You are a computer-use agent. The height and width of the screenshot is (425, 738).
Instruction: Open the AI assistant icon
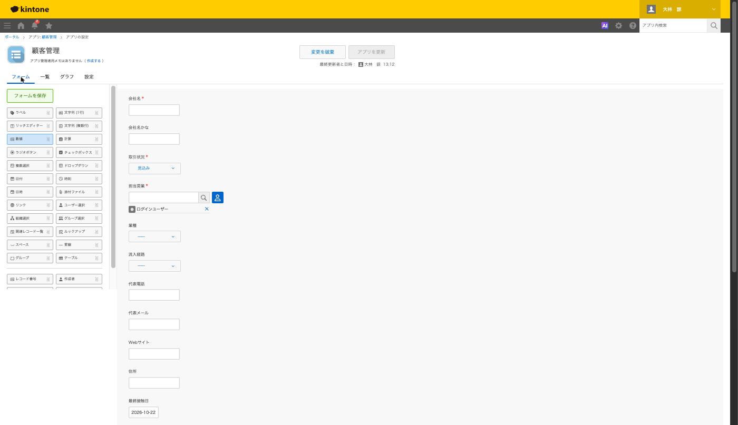(x=605, y=25)
